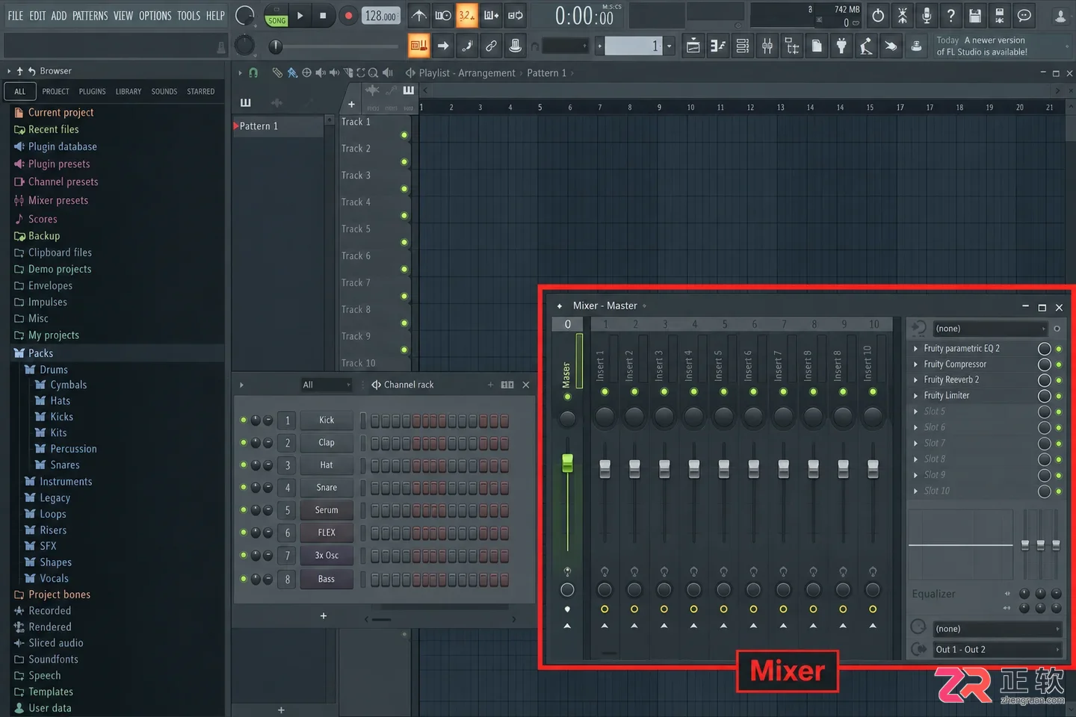
Task: Start playback with the play button
Action: 300,15
